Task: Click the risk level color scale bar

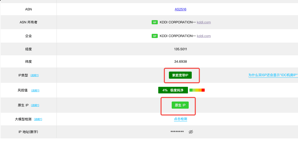Action: coord(197,90)
